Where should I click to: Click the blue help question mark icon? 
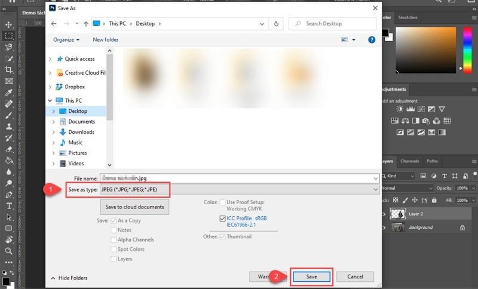pyautogui.click(x=371, y=40)
